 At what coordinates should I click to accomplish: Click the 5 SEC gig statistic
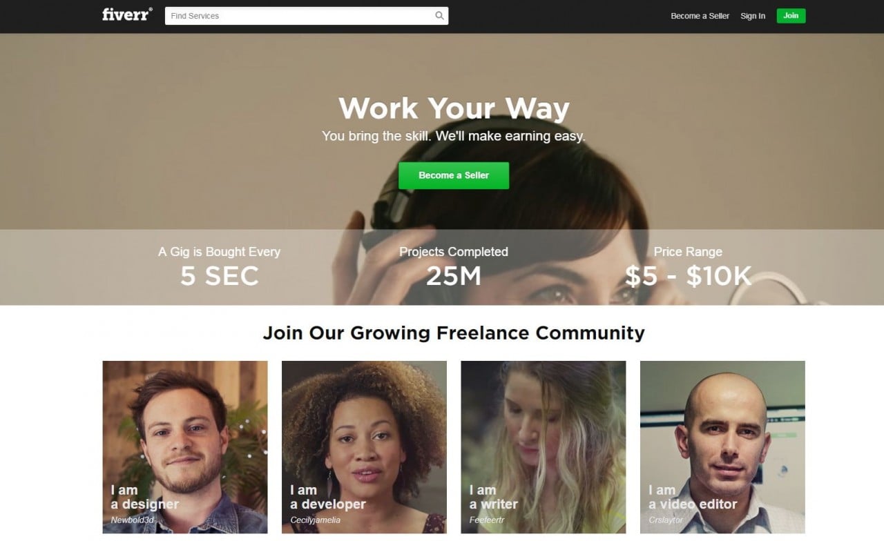tap(220, 276)
